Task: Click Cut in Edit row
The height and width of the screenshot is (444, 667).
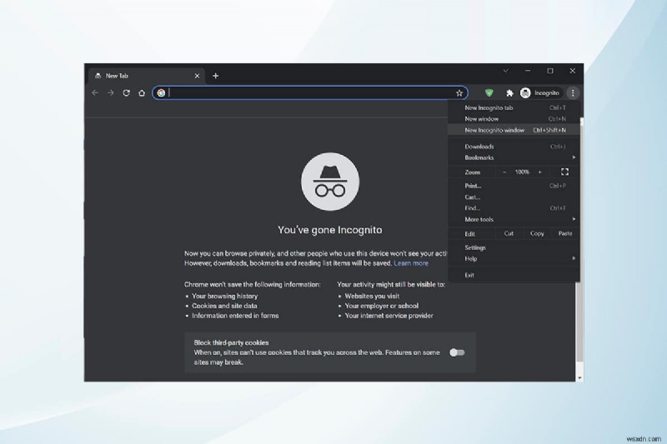Action: [509, 234]
